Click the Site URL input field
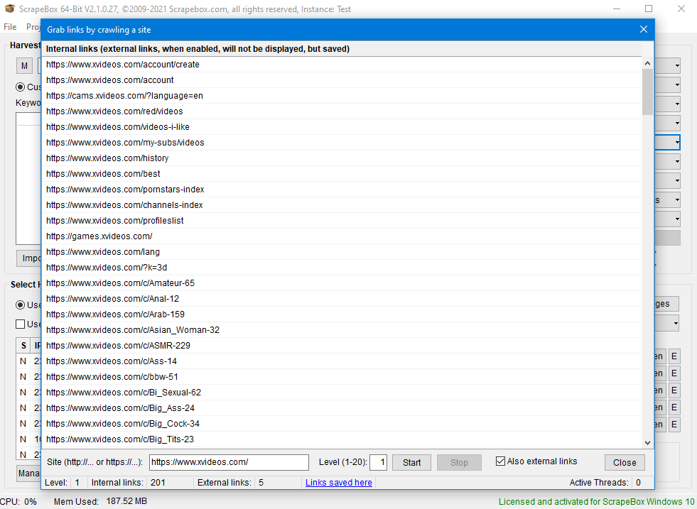The image size is (697, 509). [229, 462]
